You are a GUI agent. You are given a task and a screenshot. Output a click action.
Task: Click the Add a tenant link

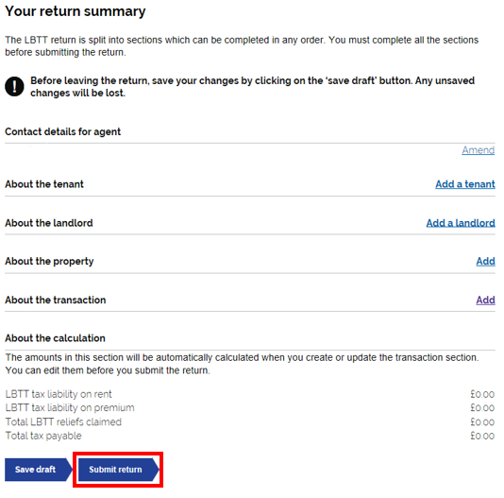point(464,184)
